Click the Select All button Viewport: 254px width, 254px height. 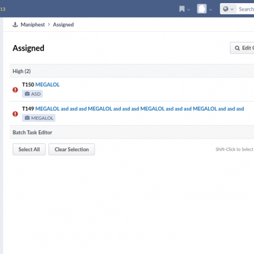[x=29, y=149]
